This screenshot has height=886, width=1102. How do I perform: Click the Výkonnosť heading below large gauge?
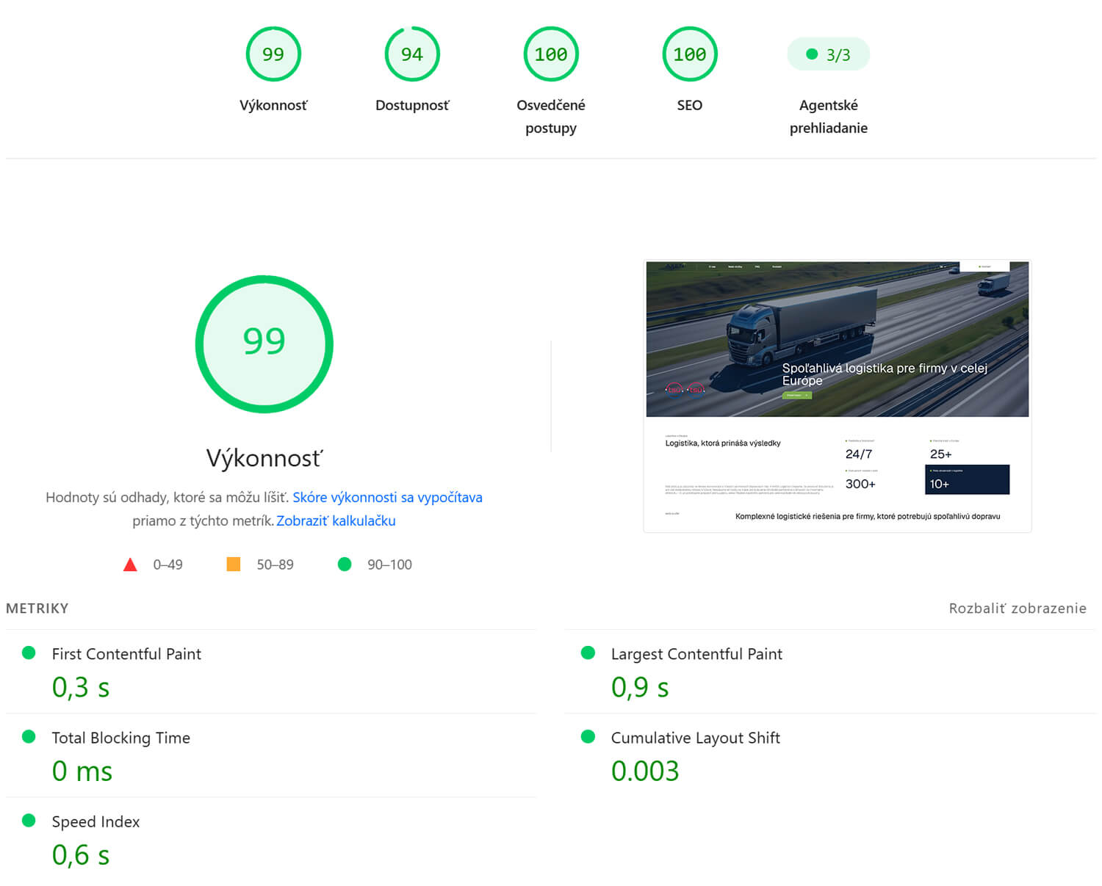(x=264, y=458)
